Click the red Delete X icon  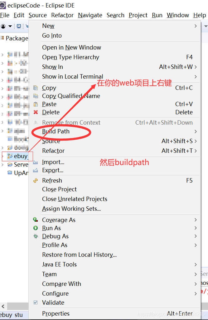coord(36,112)
